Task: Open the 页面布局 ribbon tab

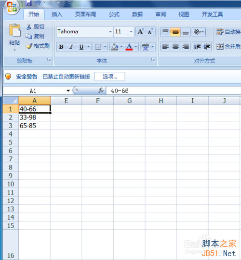Action: pyautogui.click(x=85, y=14)
